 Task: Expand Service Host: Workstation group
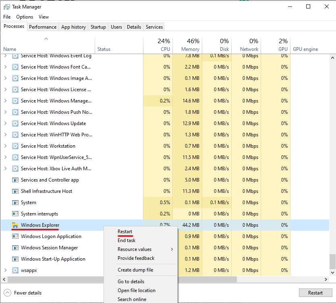point(6,146)
